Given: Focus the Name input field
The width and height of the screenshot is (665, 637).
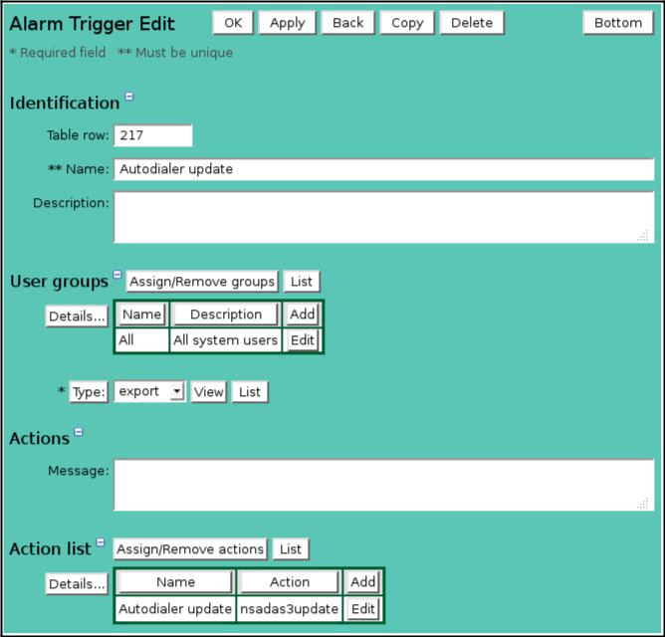Looking at the screenshot, I should tap(384, 169).
